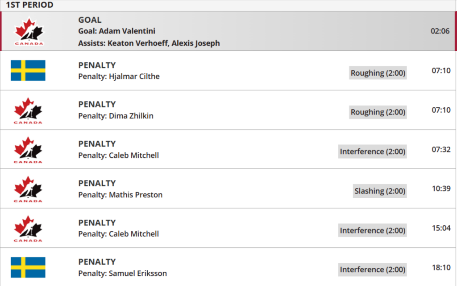This screenshot has width=457, height=286.
Task: Select the 1ST PERIOD section header
Action: pyautogui.click(x=29, y=5)
